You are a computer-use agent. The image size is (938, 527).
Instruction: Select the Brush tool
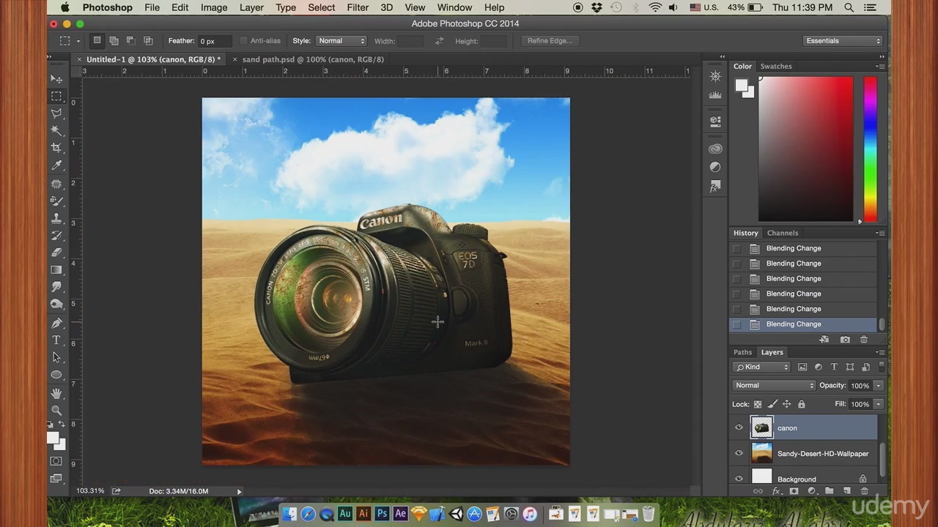(x=56, y=201)
